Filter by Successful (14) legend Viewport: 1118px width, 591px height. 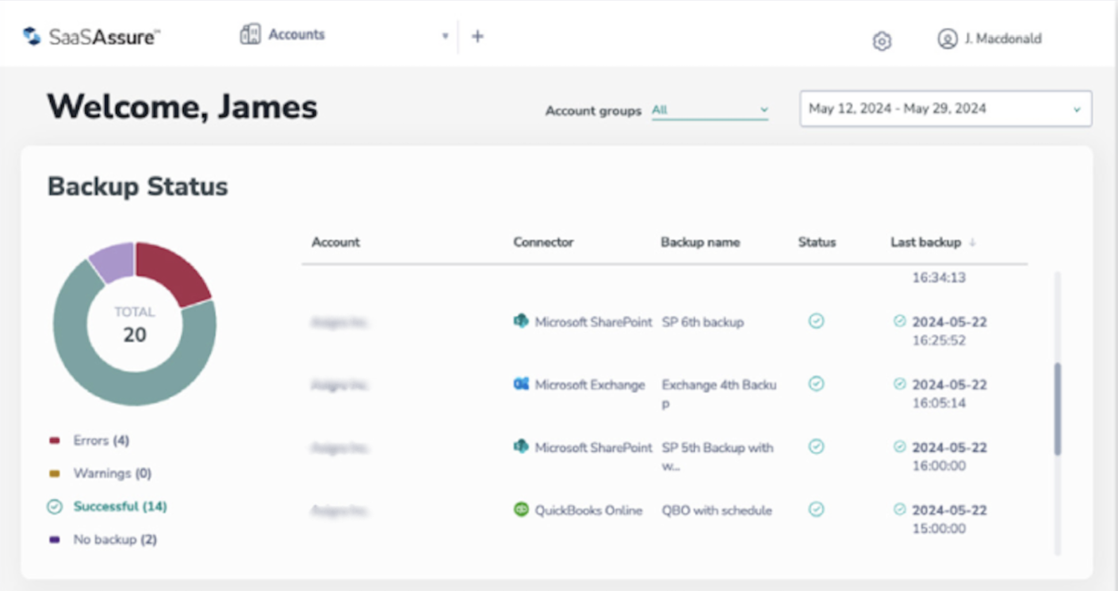(120, 506)
